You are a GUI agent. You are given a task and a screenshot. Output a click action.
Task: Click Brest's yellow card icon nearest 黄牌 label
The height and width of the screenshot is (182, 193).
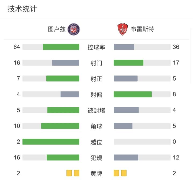point(116,173)
